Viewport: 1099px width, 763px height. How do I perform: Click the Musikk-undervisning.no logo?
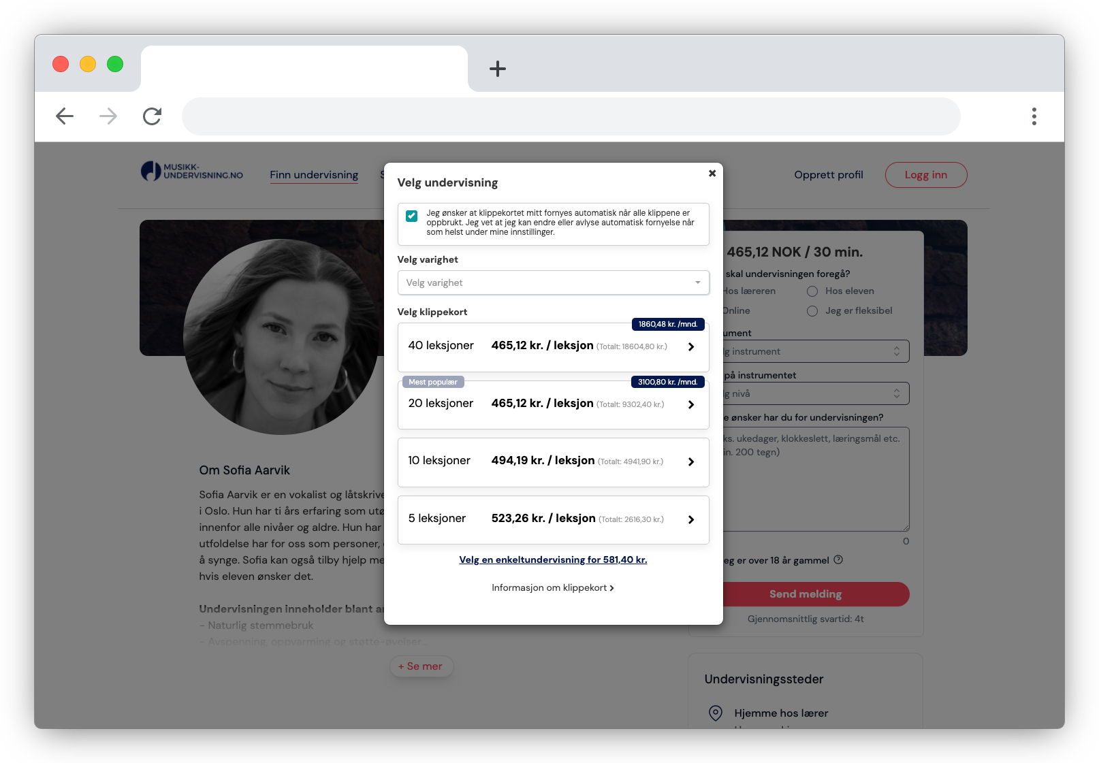tap(191, 171)
